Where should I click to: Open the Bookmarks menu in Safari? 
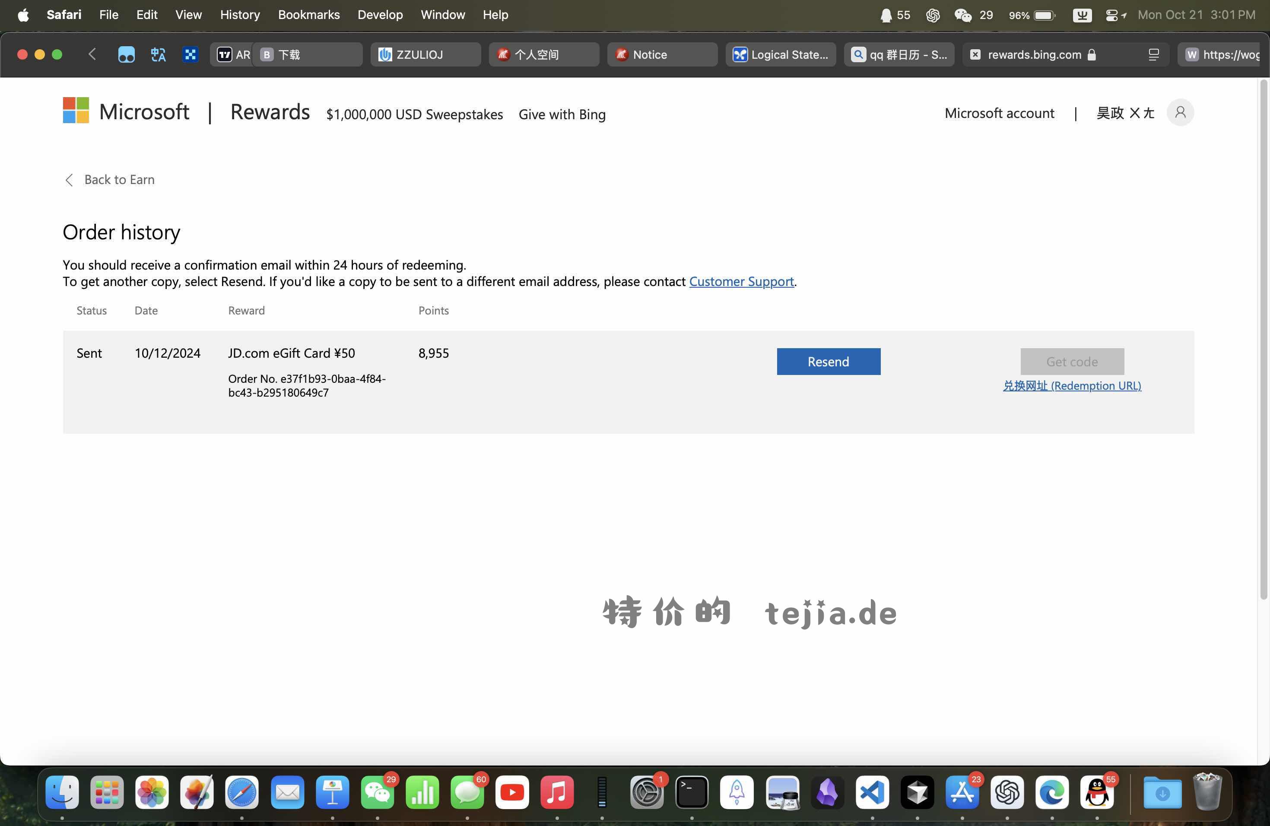308,15
